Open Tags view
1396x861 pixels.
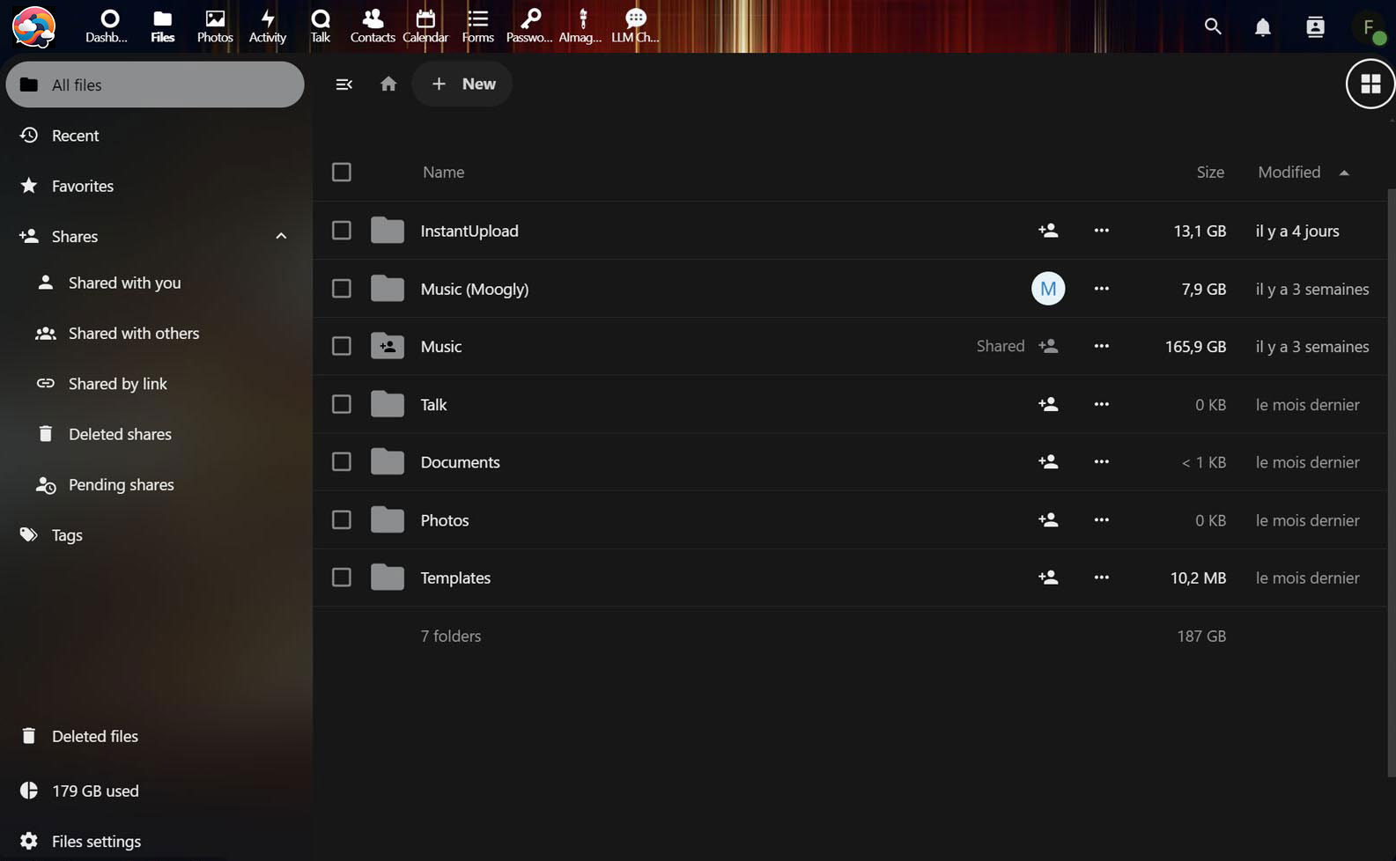(155, 535)
